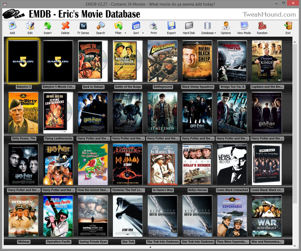The height and width of the screenshot is (251, 301).
Task: Click the Insert green arrow icon
Action: pyautogui.click(x=48, y=26)
